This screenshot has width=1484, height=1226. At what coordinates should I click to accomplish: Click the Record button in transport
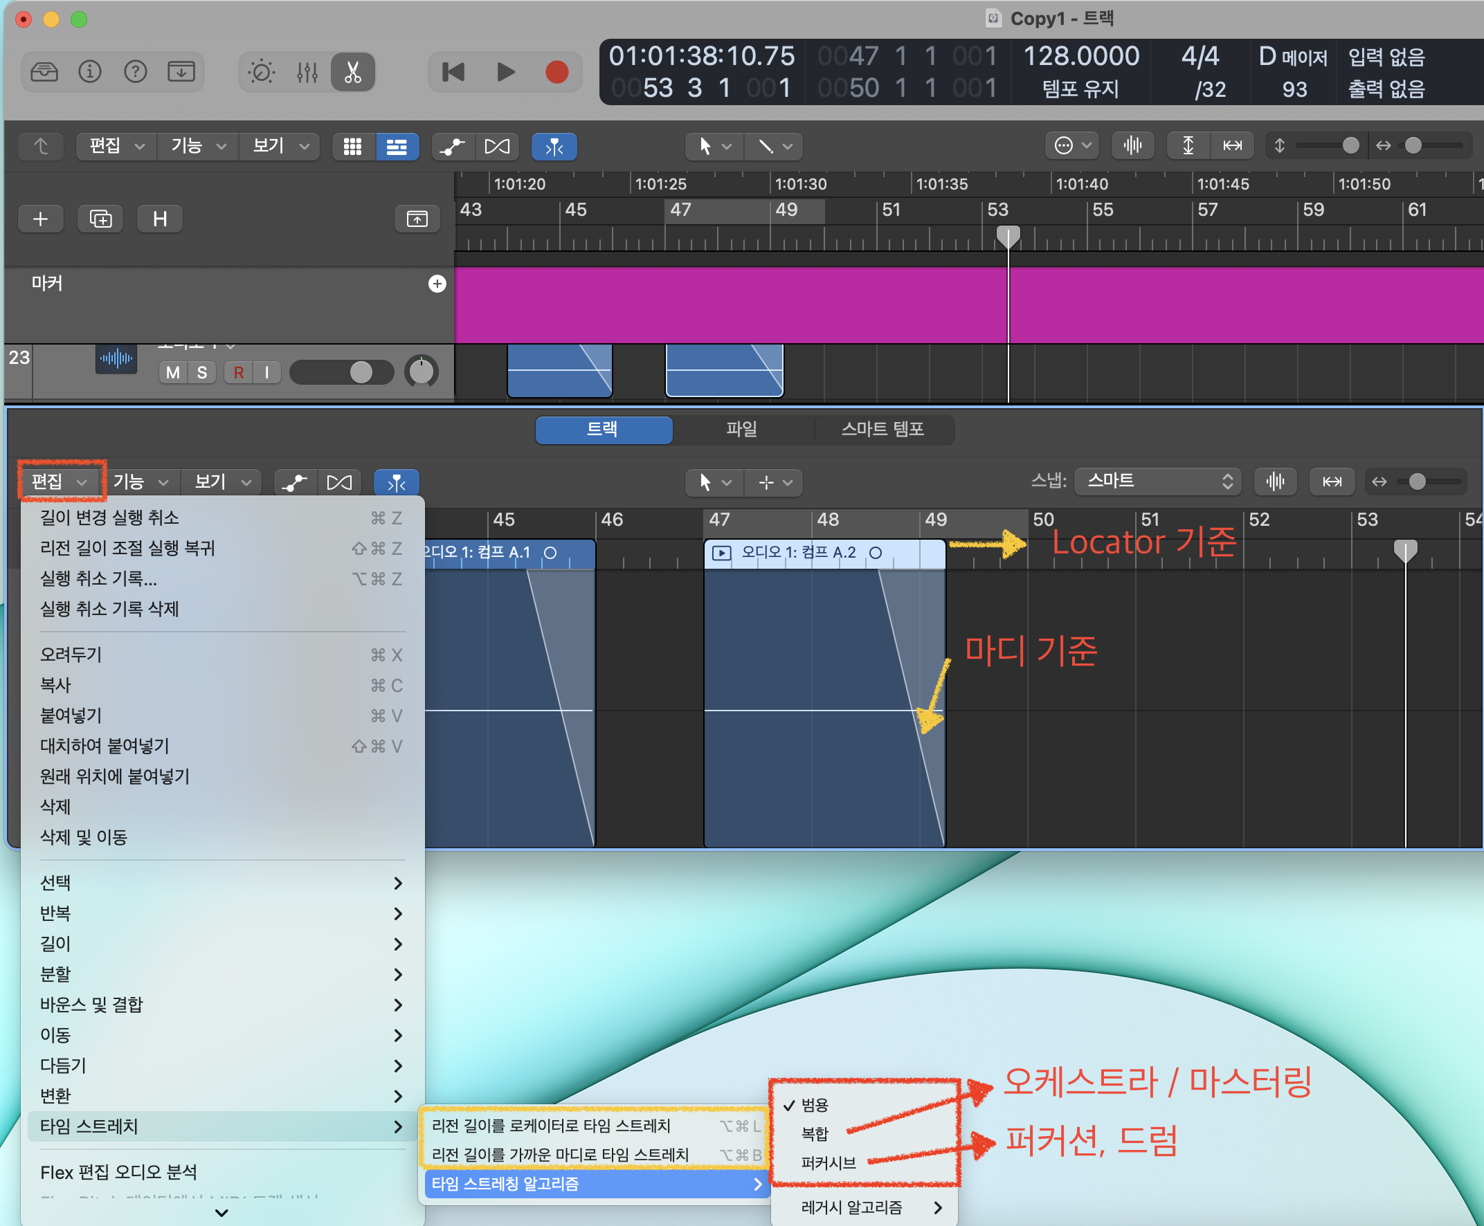pos(556,72)
